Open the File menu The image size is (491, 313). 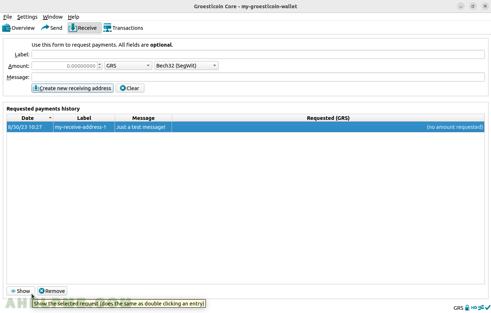pyautogui.click(x=8, y=17)
